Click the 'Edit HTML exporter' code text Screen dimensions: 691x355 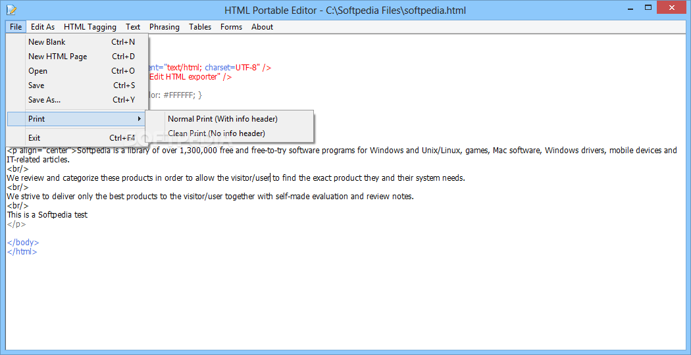(x=185, y=77)
